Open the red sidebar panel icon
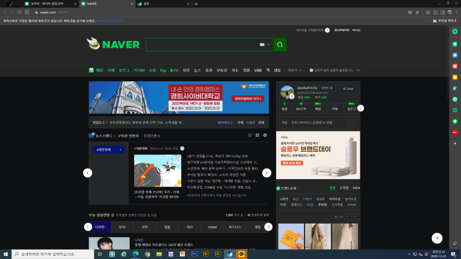Viewport: 461px width, 259px height. [x=455, y=133]
